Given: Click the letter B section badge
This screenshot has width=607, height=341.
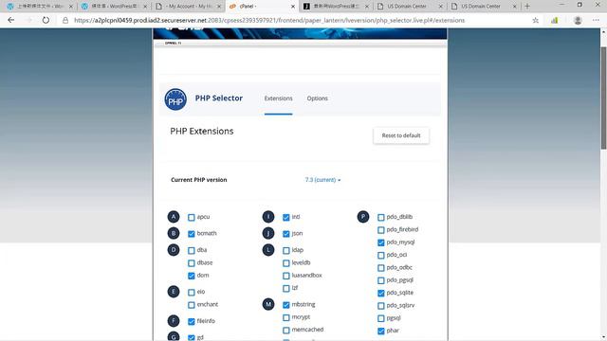Looking at the screenshot, I should point(174,233).
